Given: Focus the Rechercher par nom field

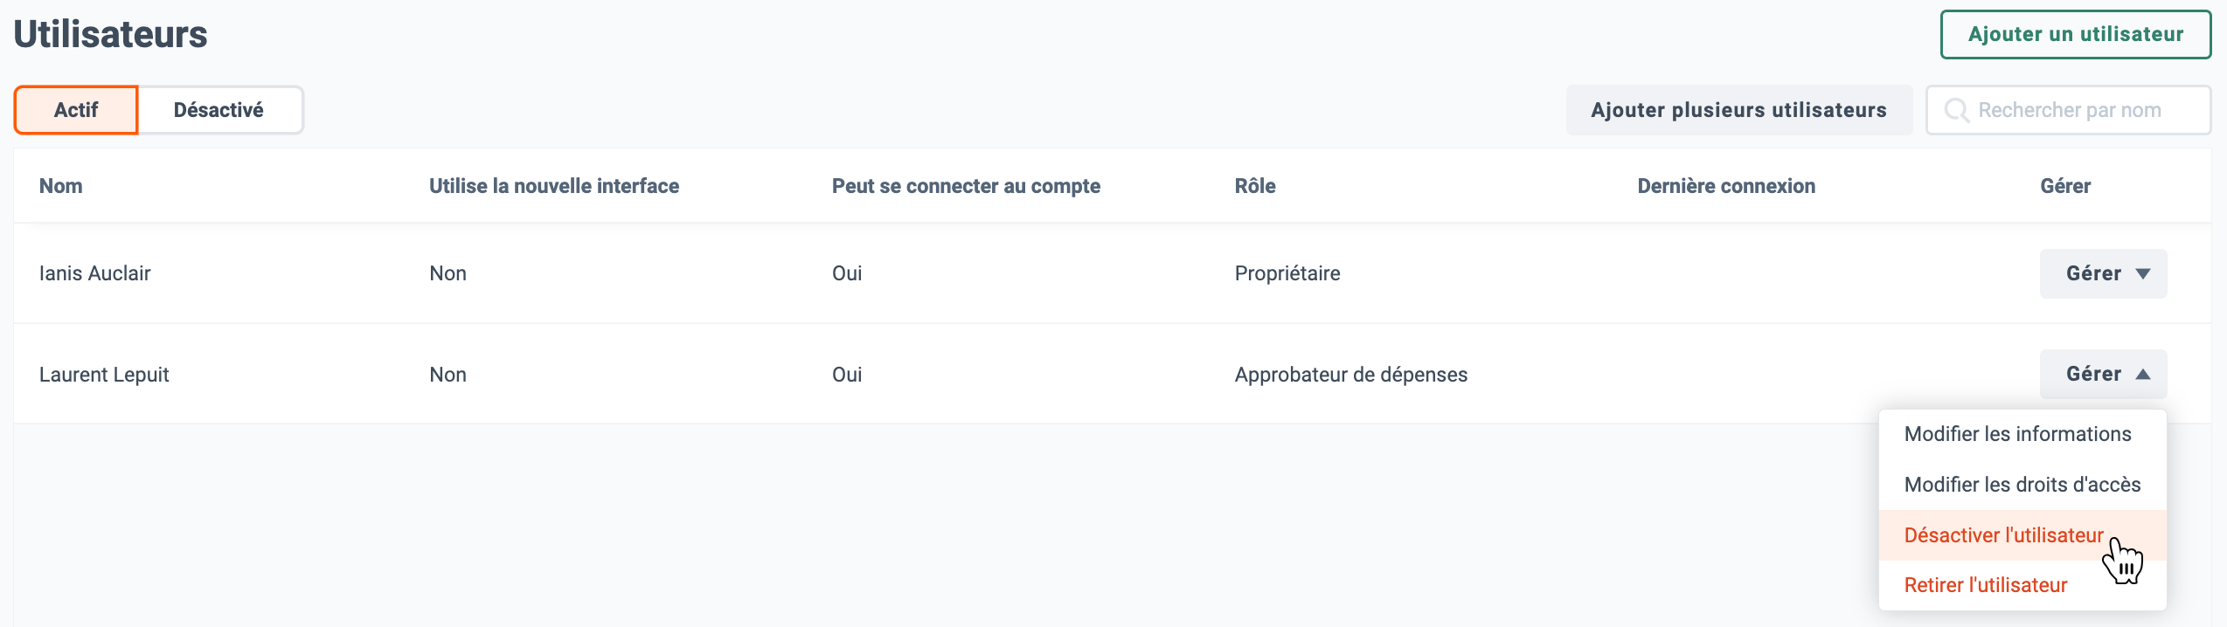Looking at the screenshot, I should click(2068, 110).
